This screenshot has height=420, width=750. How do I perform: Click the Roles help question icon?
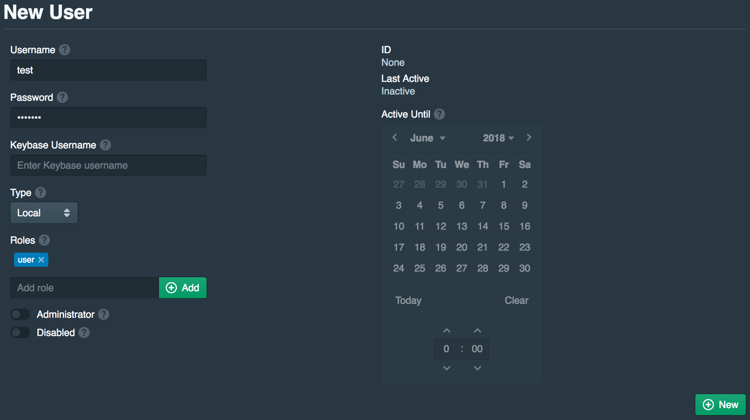tap(44, 240)
